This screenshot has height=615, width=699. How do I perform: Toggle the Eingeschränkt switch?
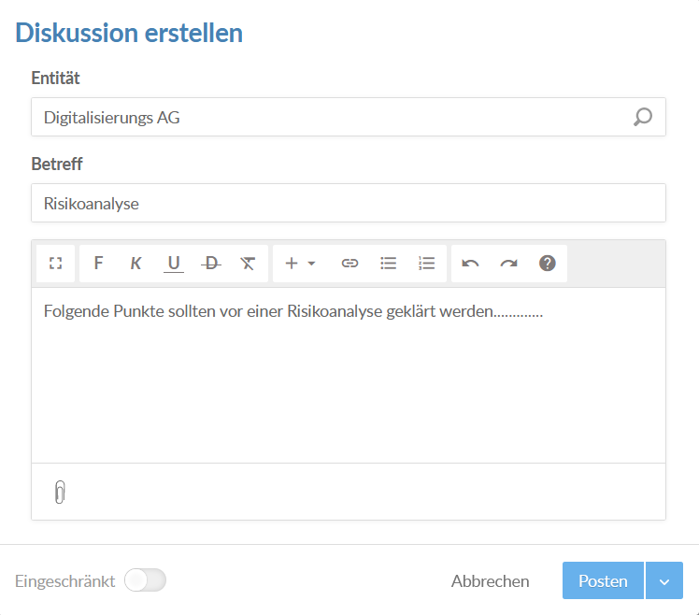(x=146, y=580)
